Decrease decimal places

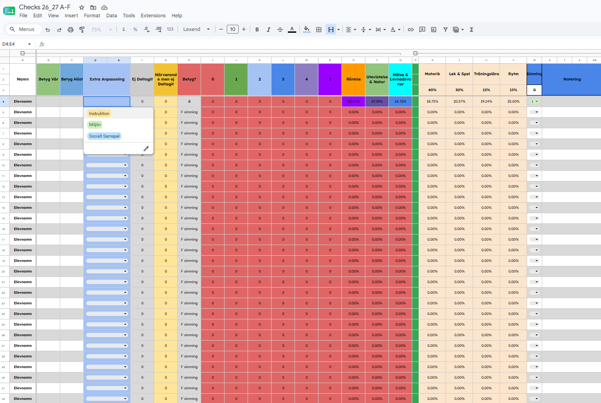tap(147, 30)
